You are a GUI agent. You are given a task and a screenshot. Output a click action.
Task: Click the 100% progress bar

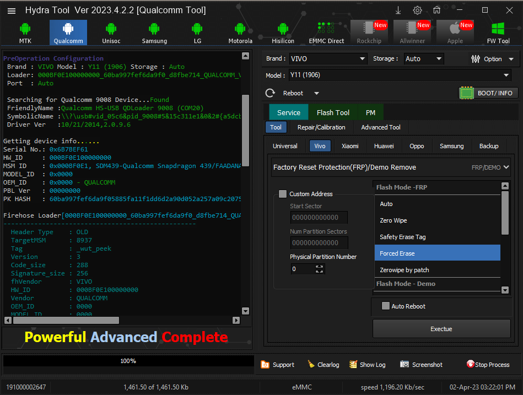(128, 361)
